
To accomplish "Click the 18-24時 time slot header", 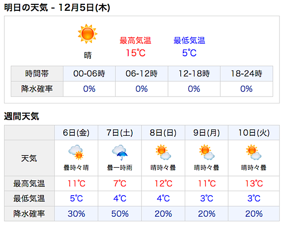I will [247, 74].
